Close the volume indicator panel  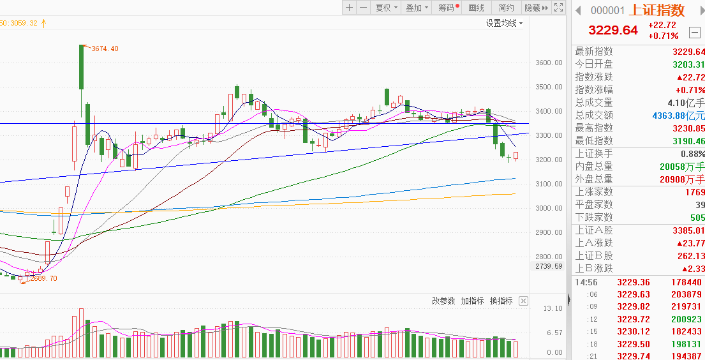(523, 301)
